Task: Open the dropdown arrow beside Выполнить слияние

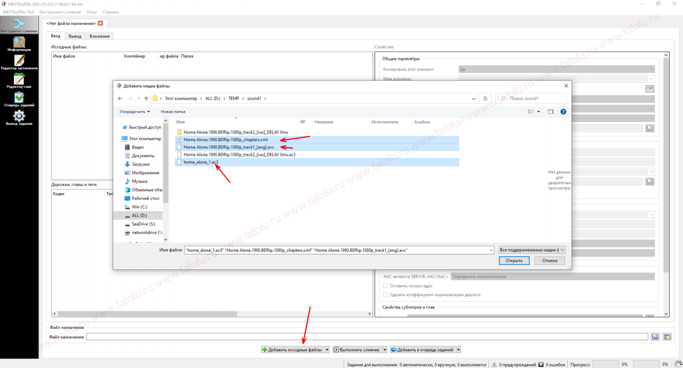Action: (384, 350)
